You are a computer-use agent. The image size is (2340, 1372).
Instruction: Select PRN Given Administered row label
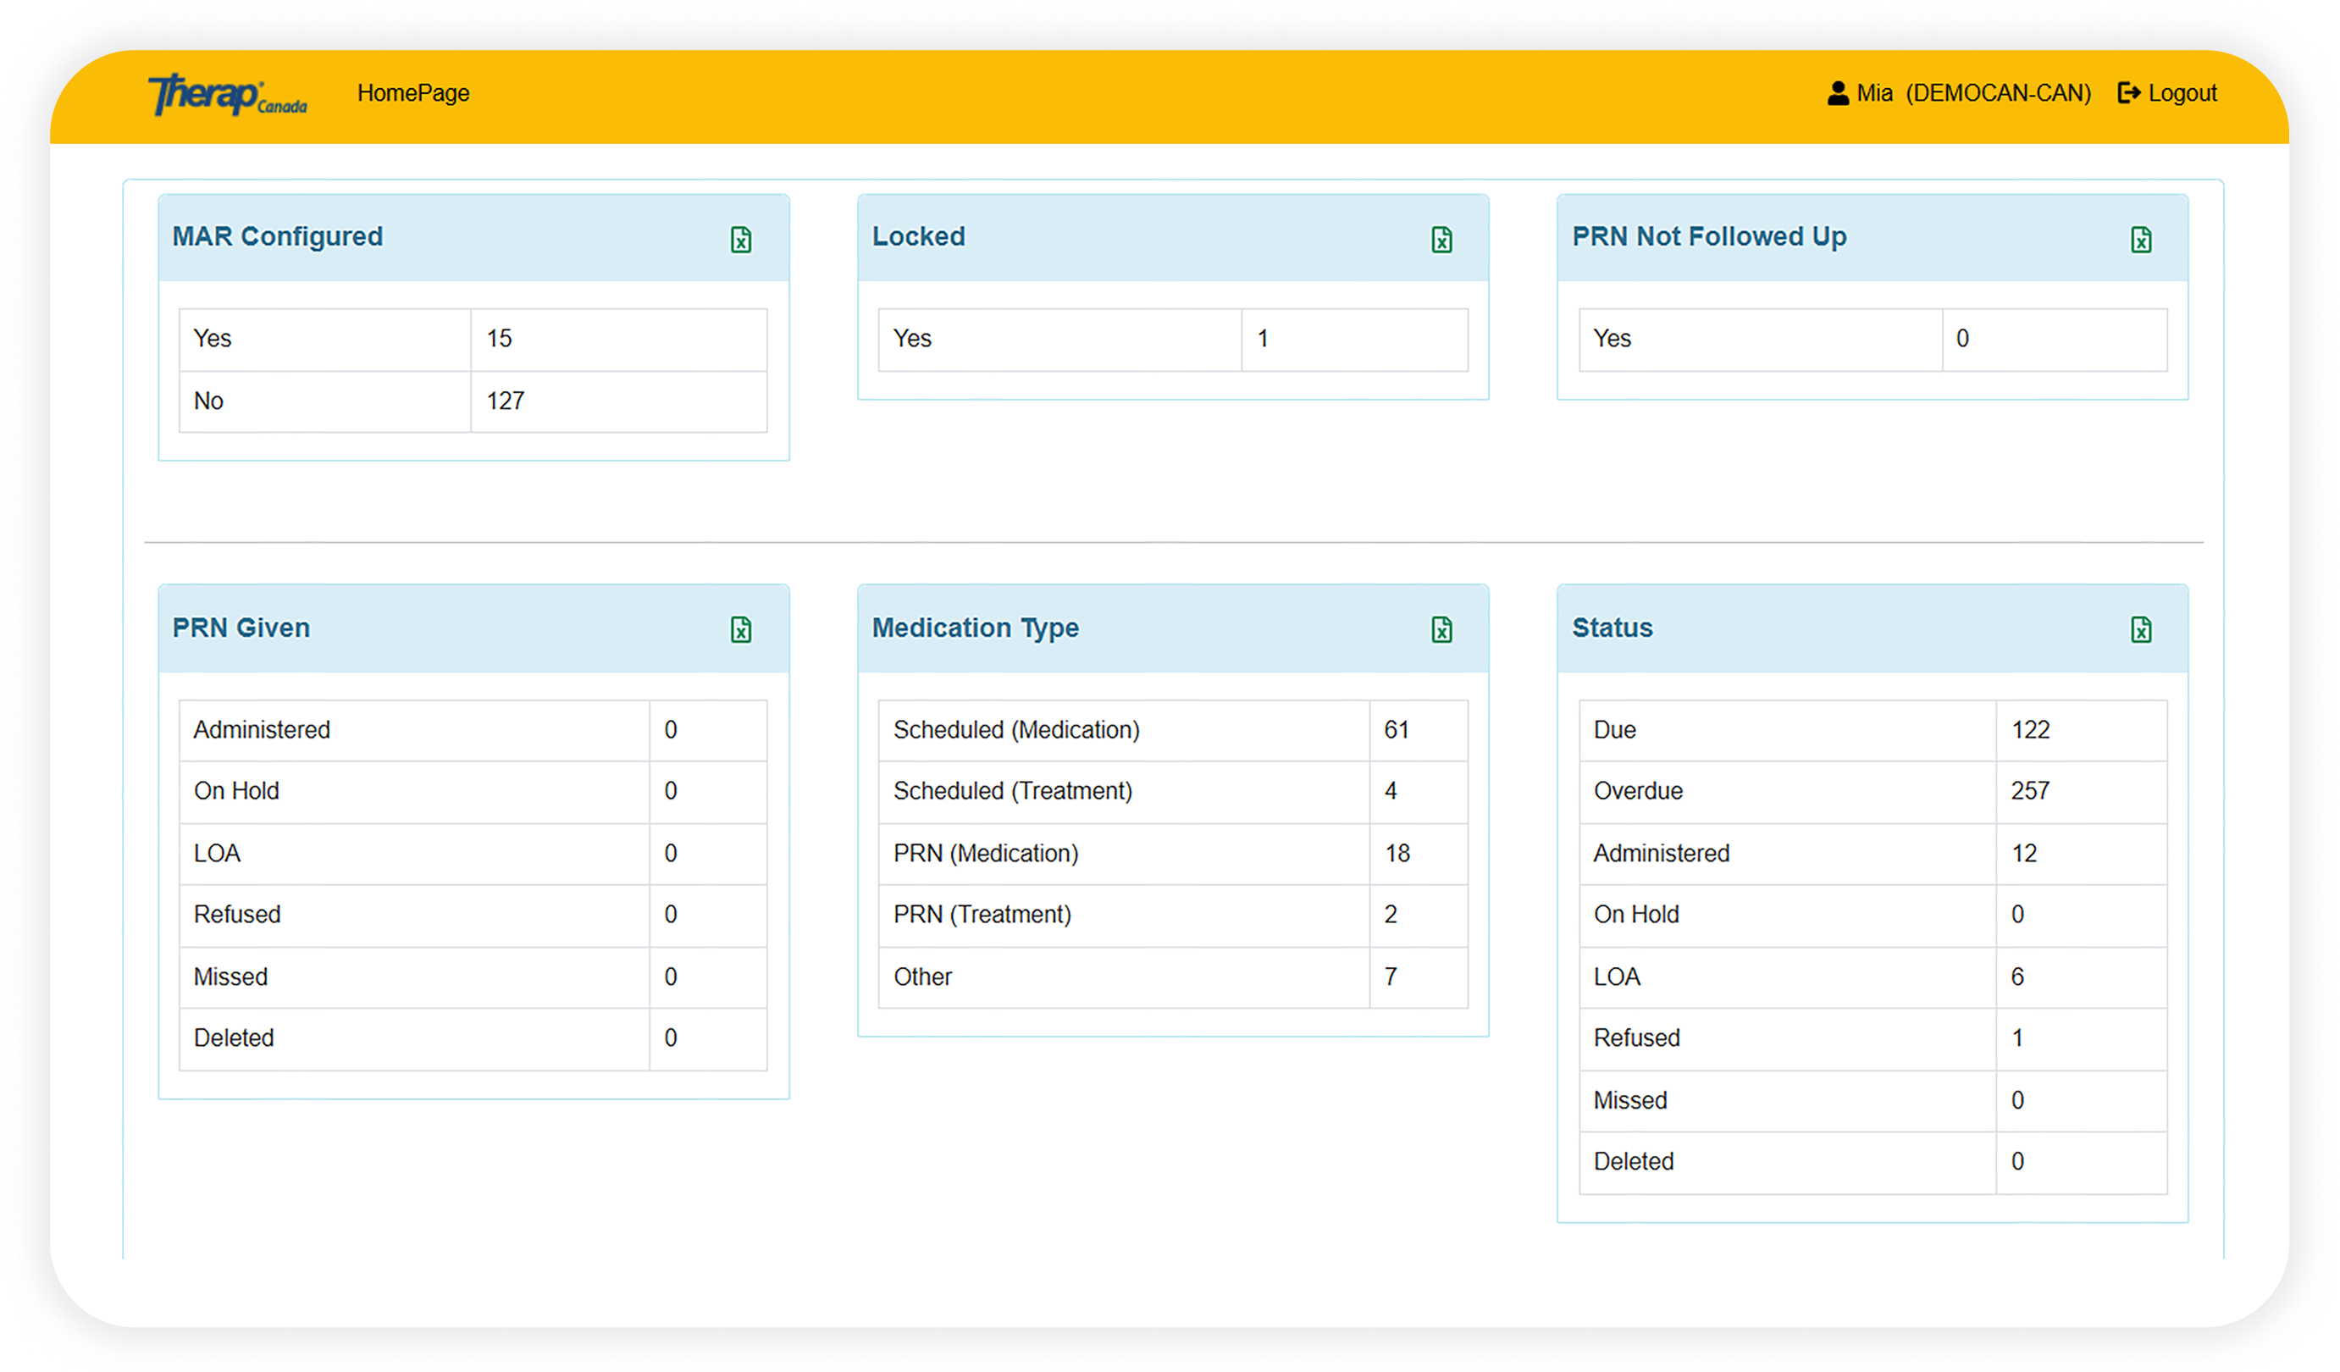(x=262, y=730)
